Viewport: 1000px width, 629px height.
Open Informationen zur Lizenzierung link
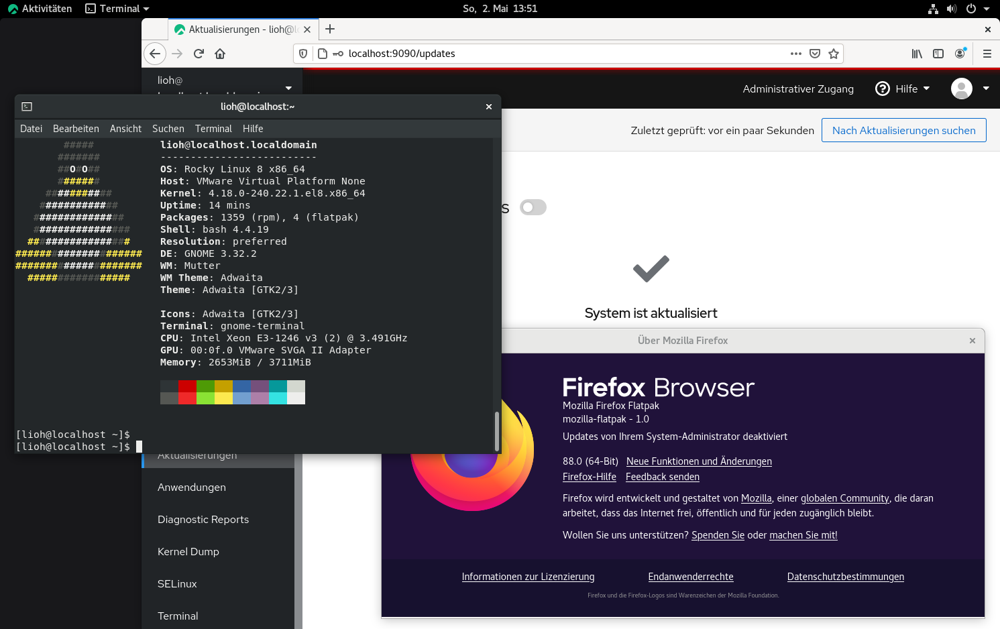point(528,577)
